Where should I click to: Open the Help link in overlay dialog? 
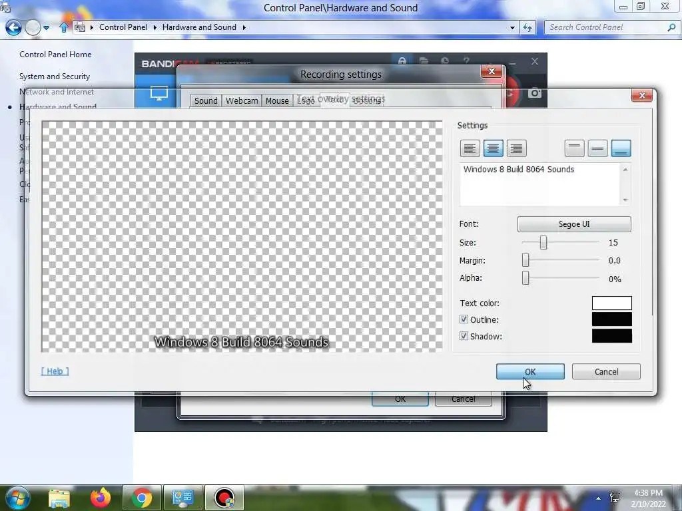[x=55, y=371]
